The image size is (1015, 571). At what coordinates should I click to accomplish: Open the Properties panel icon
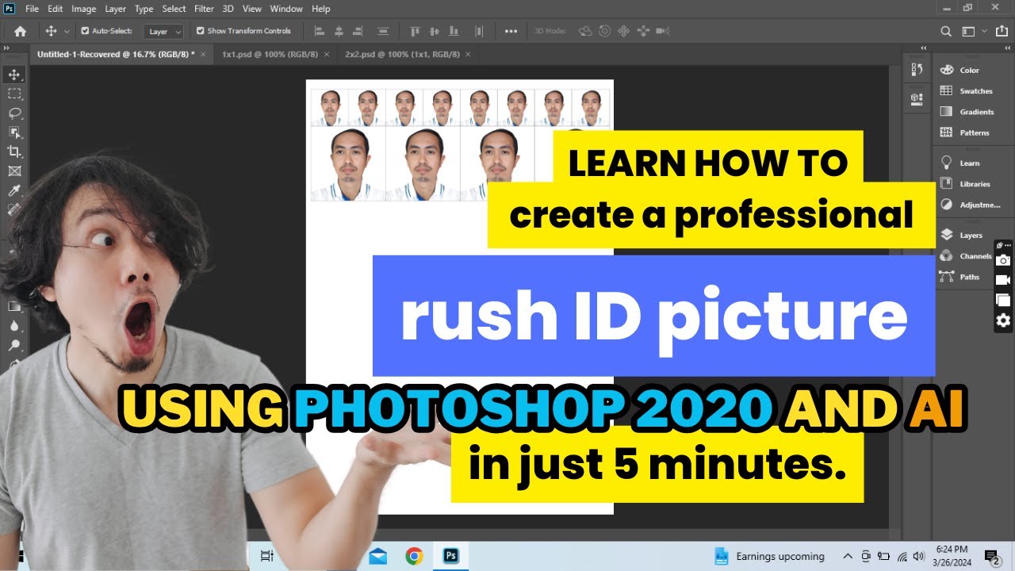(x=917, y=98)
